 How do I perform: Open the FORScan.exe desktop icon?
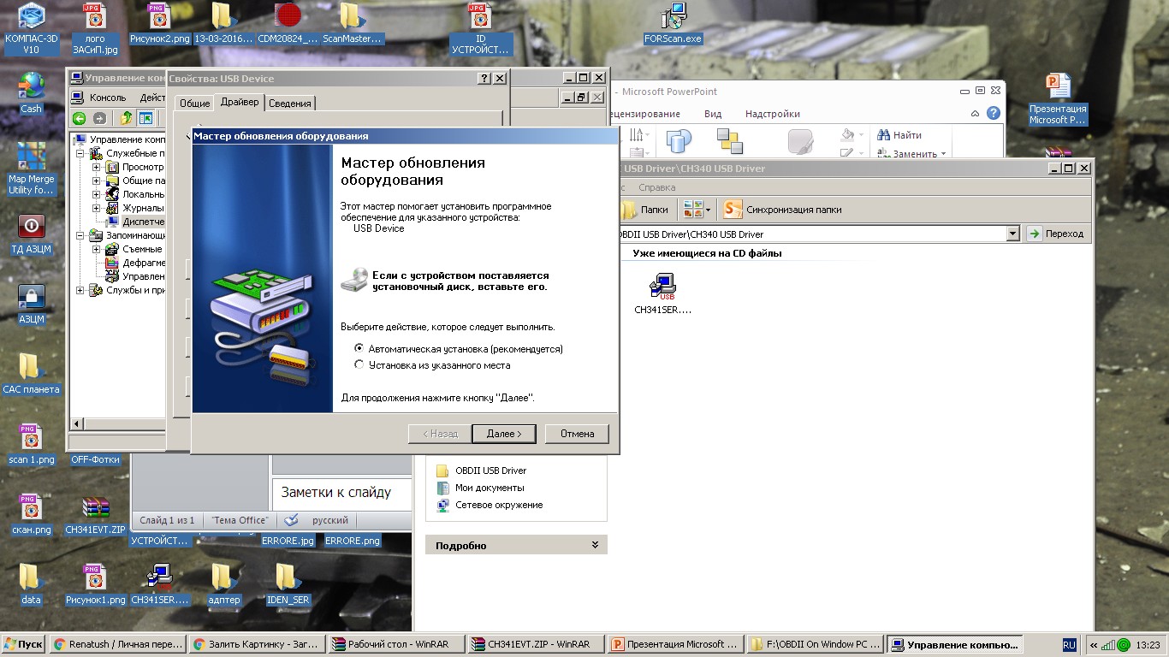(673, 17)
